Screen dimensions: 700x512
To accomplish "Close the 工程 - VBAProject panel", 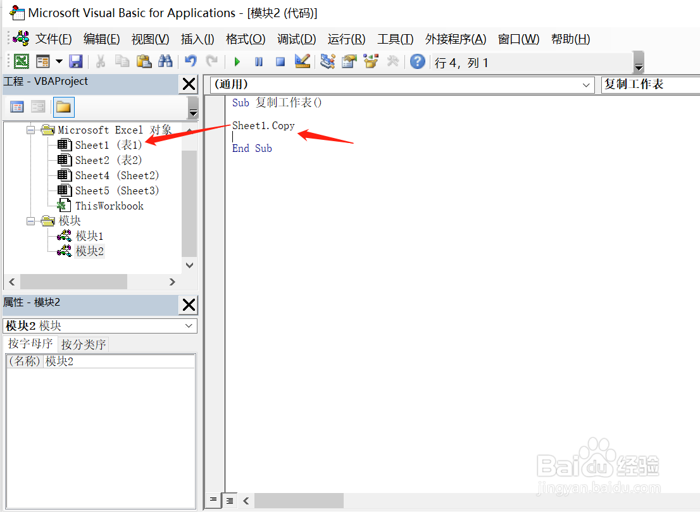I will point(189,84).
